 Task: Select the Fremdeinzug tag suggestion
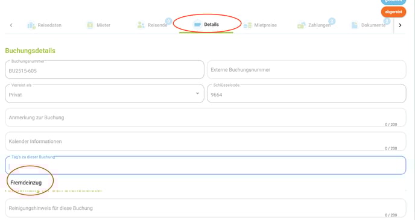pos(26,183)
